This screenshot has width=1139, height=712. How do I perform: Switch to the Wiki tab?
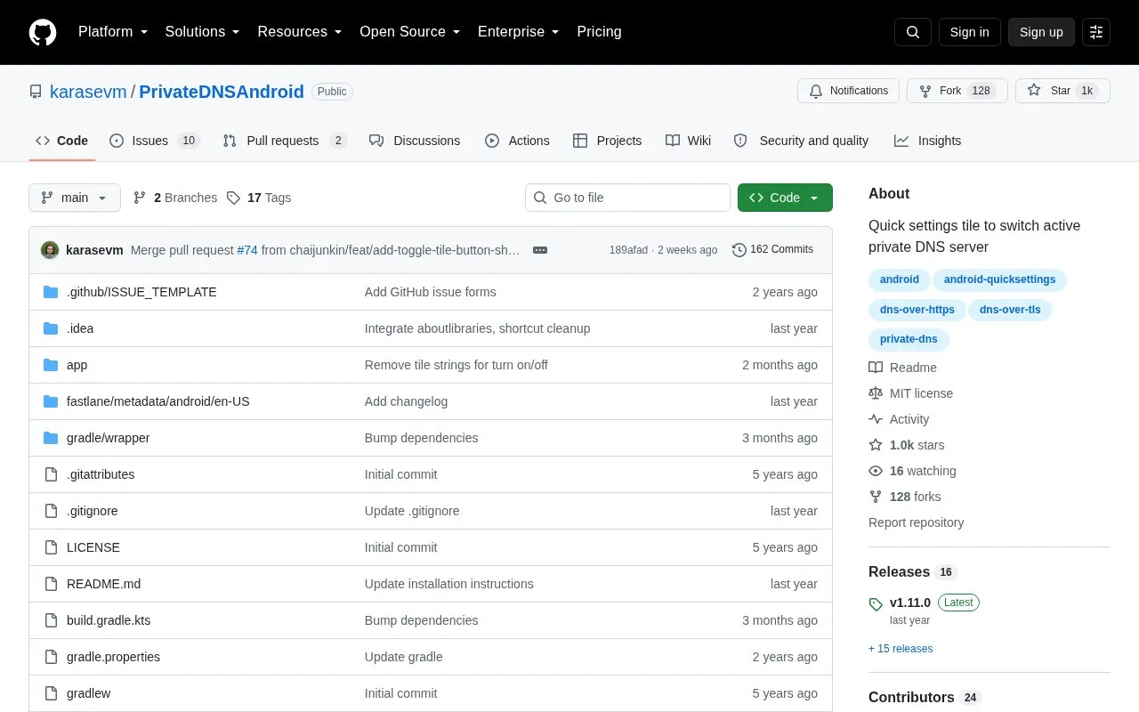[688, 141]
